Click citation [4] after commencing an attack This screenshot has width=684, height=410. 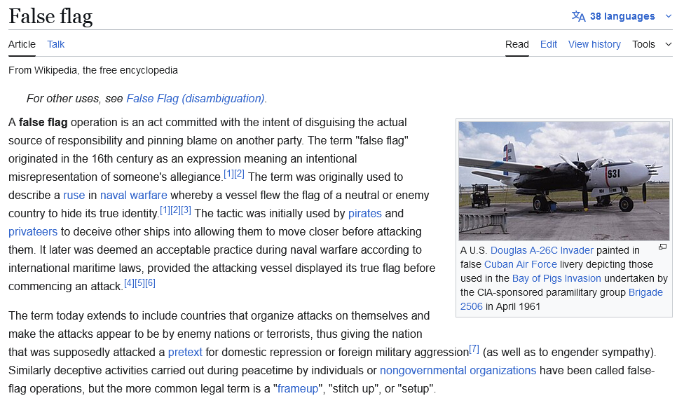pos(129,283)
